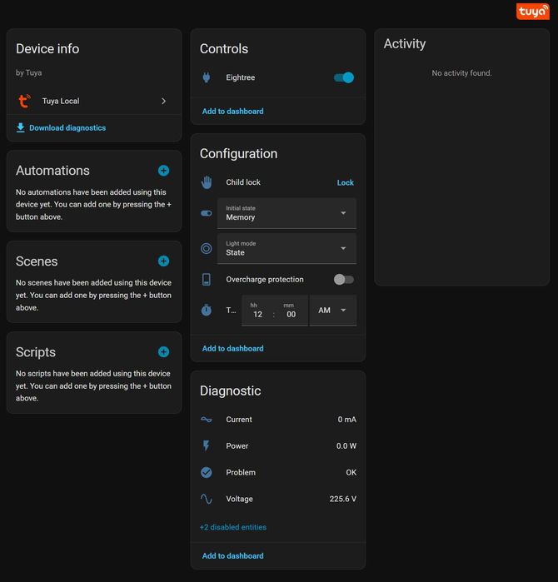The width and height of the screenshot is (558, 582).
Task: Click the Light mode circle icon
Action: 207,248
